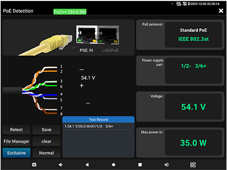227x170 pixels.
Task: Select the Test Record header
Action: [x=98, y=119]
